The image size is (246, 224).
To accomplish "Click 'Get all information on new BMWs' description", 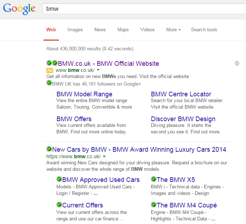I will tap(118, 77).
